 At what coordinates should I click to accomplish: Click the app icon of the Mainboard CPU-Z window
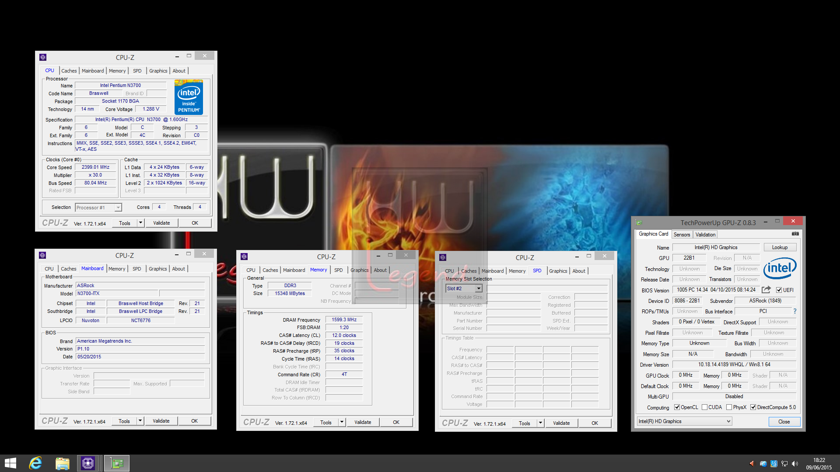point(42,255)
